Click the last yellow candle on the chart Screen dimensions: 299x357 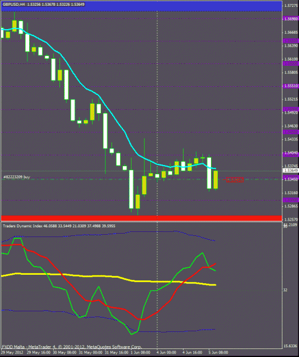pyautogui.click(x=216, y=179)
